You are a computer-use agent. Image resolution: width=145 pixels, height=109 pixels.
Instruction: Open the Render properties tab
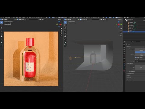click(124, 47)
